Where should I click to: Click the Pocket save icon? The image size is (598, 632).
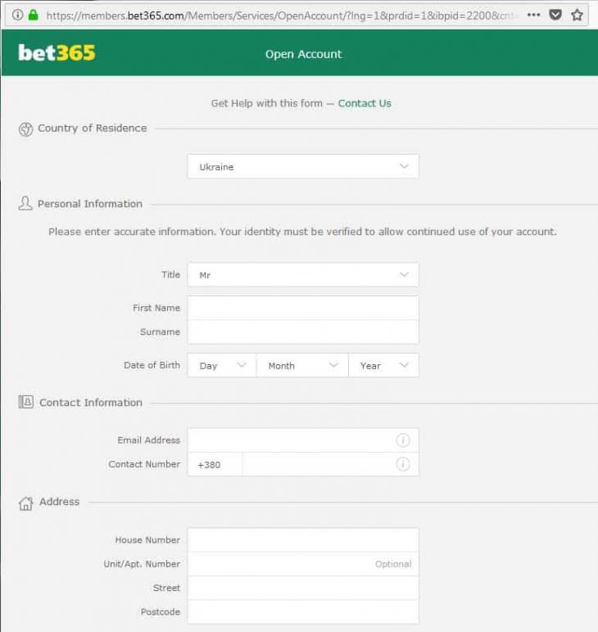pyautogui.click(x=555, y=15)
